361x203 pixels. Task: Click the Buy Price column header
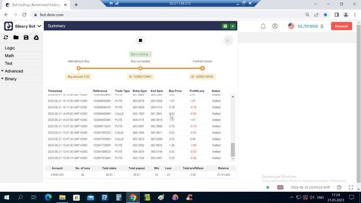pyautogui.click(x=175, y=91)
